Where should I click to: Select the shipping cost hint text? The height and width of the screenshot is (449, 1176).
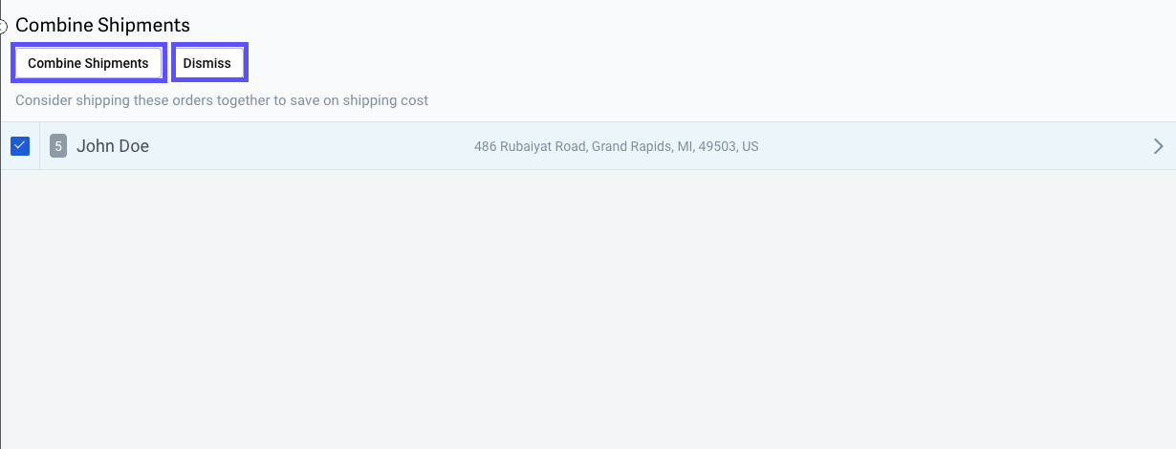pos(222,99)
